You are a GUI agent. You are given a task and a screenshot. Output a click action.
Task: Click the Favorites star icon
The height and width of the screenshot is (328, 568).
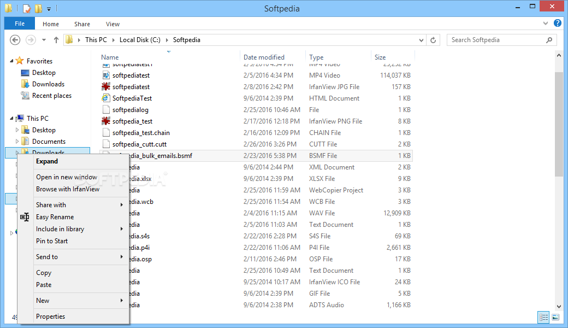pos(20,61)
